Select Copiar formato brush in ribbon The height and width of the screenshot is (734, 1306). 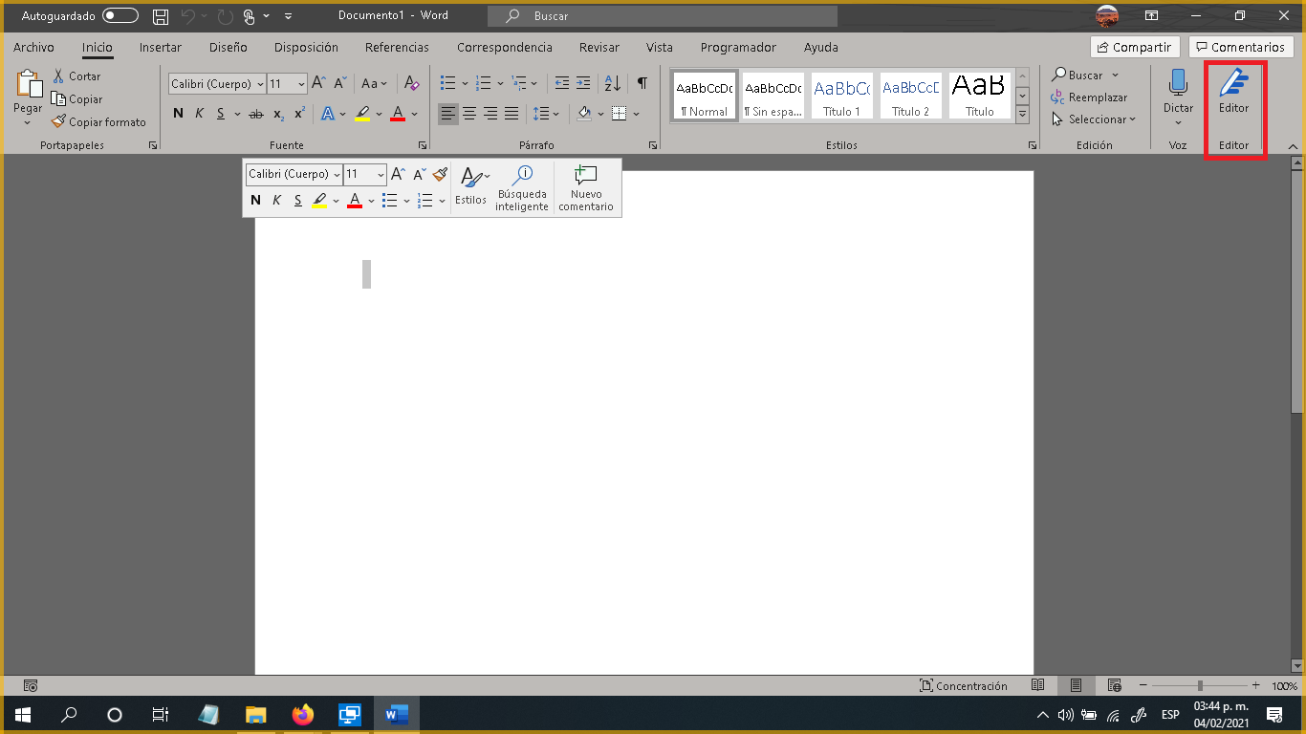(x=98, y=122)
